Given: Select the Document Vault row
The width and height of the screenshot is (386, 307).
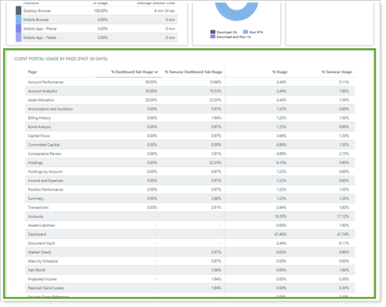Looking at the screenshot, I should click(x=42, y=243).
